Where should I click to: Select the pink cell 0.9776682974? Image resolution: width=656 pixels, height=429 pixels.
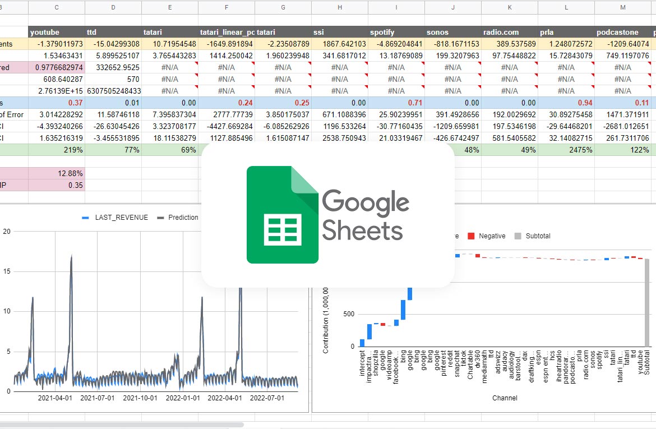(57, 67)
